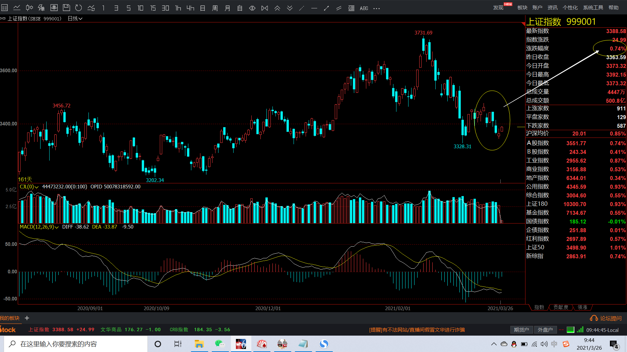Viewport: 627px width, 352px height.
Task: Click the horizontal compress chart icon
Action: coord(265,8)
